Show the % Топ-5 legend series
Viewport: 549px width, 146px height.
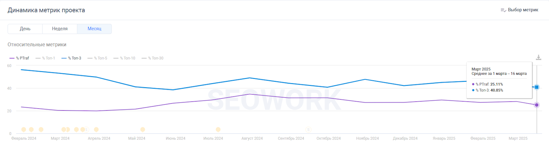point(100,58)
